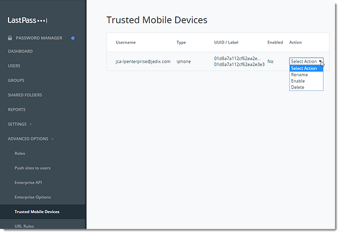Click the truncated UUID 01d8a7a112cf62ea2e...
Screen dimensions: 340x234
237,58
